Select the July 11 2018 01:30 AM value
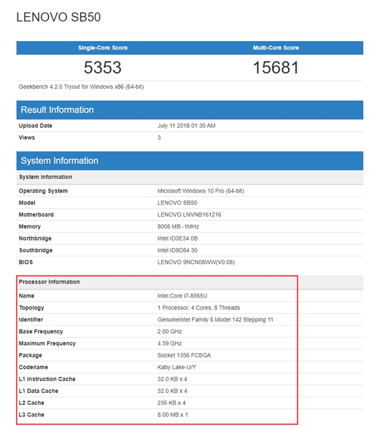This screenshot has height=426, width=373. 186,126
